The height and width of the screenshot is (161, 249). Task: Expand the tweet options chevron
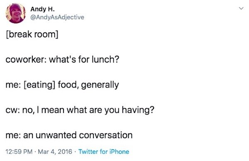[x=241, y=8]
